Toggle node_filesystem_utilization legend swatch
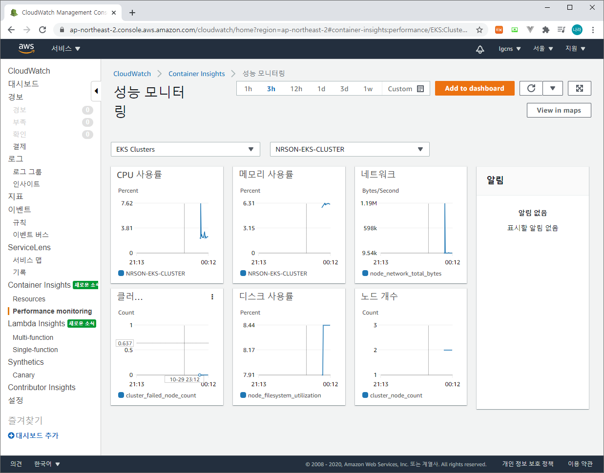 pos(243,395)
